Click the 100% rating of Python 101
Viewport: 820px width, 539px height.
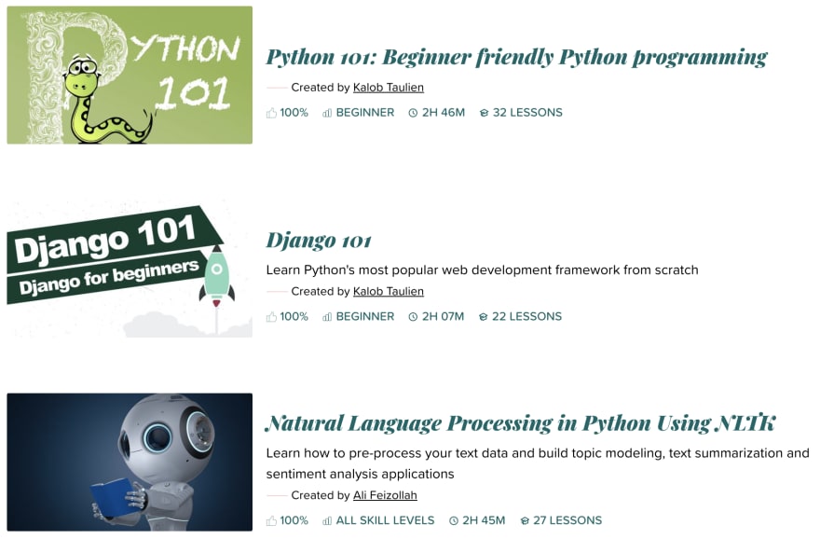[x=294, y=113]
